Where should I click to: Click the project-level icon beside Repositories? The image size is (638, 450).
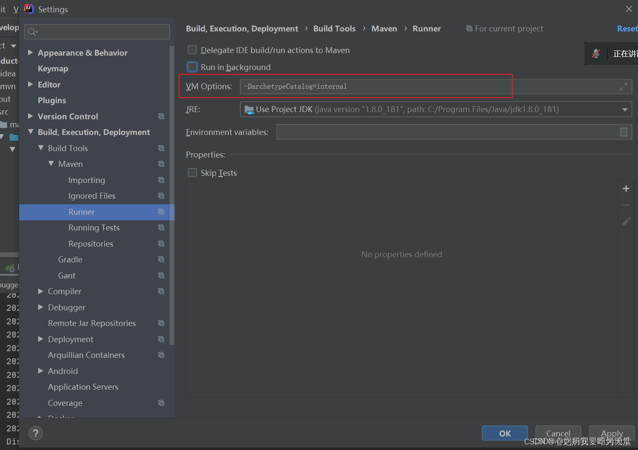coord(161,244)
